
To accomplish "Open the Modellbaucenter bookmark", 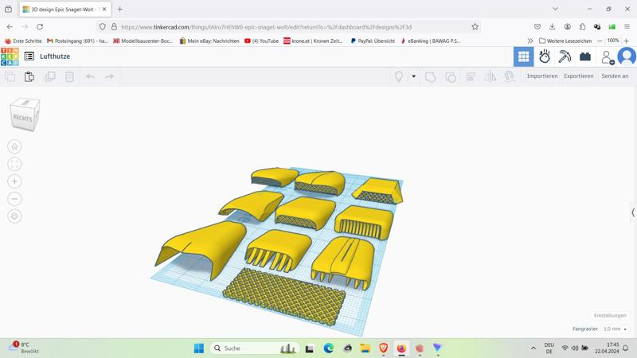I will (x=143, y=41).
